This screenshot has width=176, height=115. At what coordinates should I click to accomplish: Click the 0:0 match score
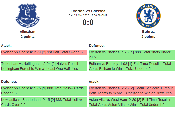tap(88, 22)
